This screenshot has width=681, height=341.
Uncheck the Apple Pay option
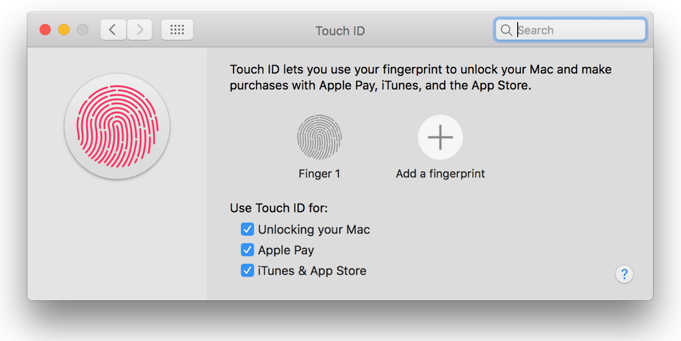[247, 250]
